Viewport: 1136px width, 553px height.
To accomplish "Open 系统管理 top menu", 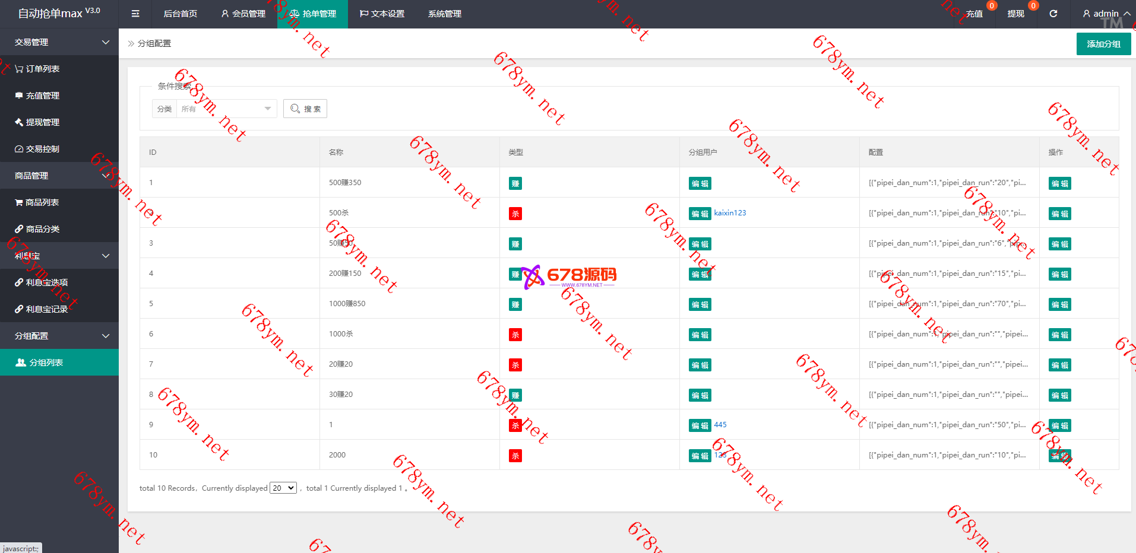I will coord(444,14).
